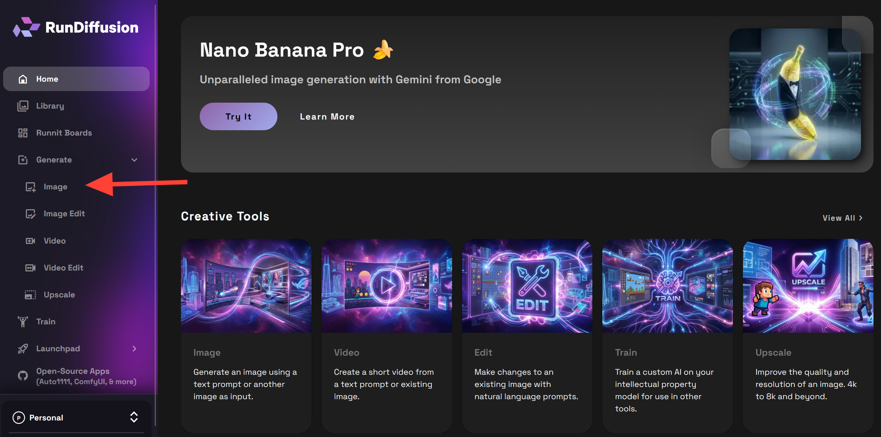
Task: Click the Upscale card title text
Action: [x=774, y=352]
